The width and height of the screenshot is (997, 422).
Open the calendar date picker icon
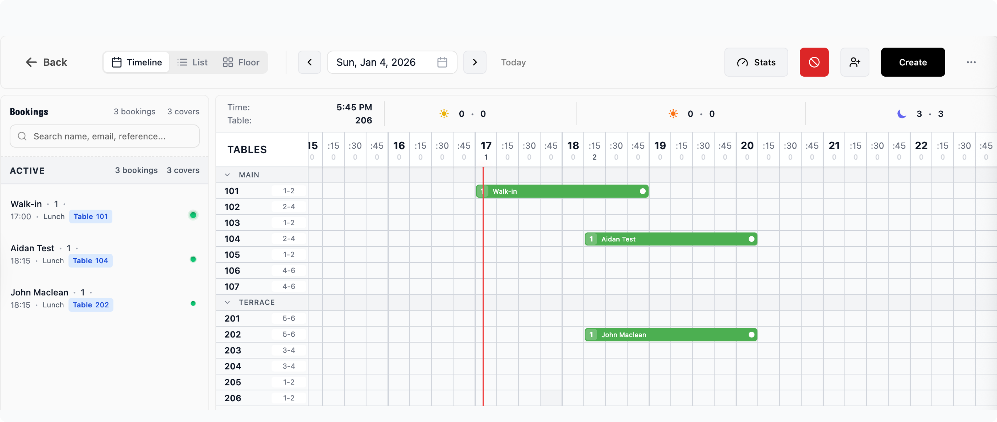pyautogui.click(x=442, y=62)
